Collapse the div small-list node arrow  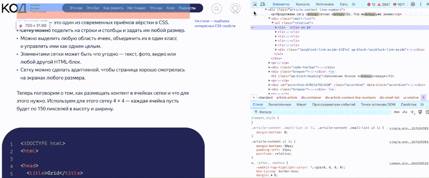tap(269, 19)
